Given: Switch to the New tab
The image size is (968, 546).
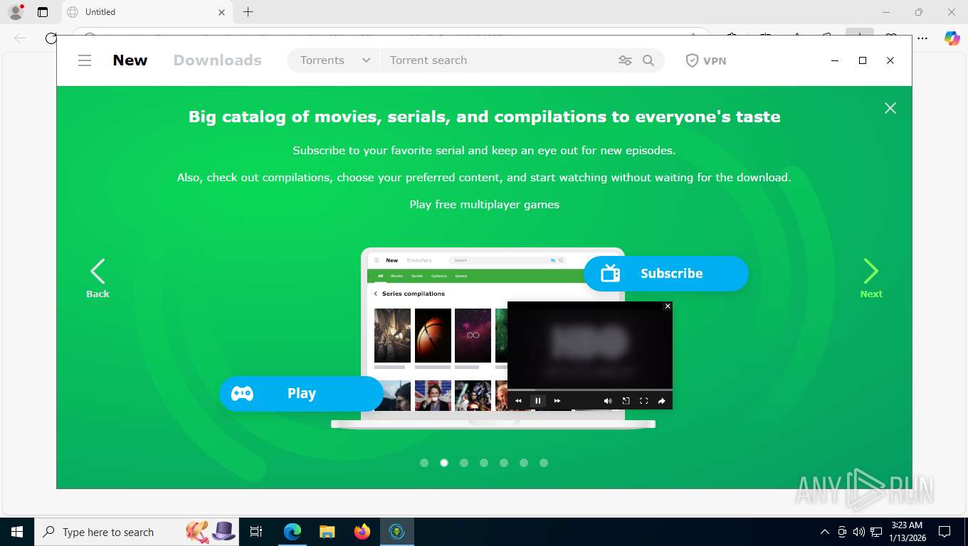Looking at the screenshot, I should (130, 60).
